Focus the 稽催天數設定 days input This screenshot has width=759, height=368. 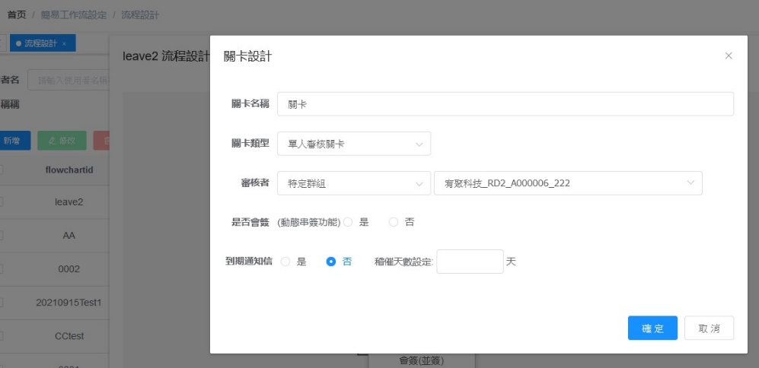470,262
